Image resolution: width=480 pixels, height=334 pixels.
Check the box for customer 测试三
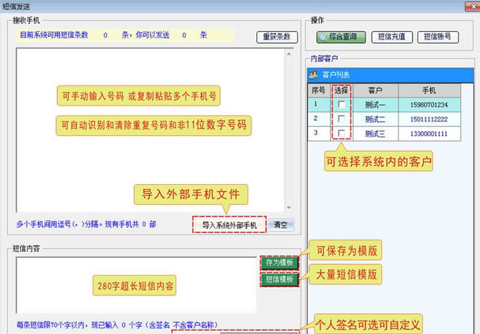(x=341, y=133)
